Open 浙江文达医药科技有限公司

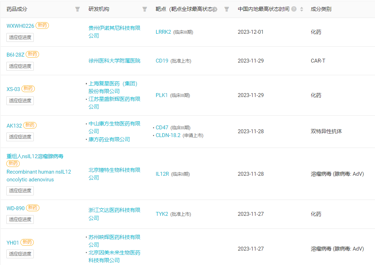point(114,214)
